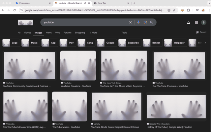The height and width of the screenshot is (132, 211).
Task: Mute the Google Search tab audio
Action: point(85,3)
